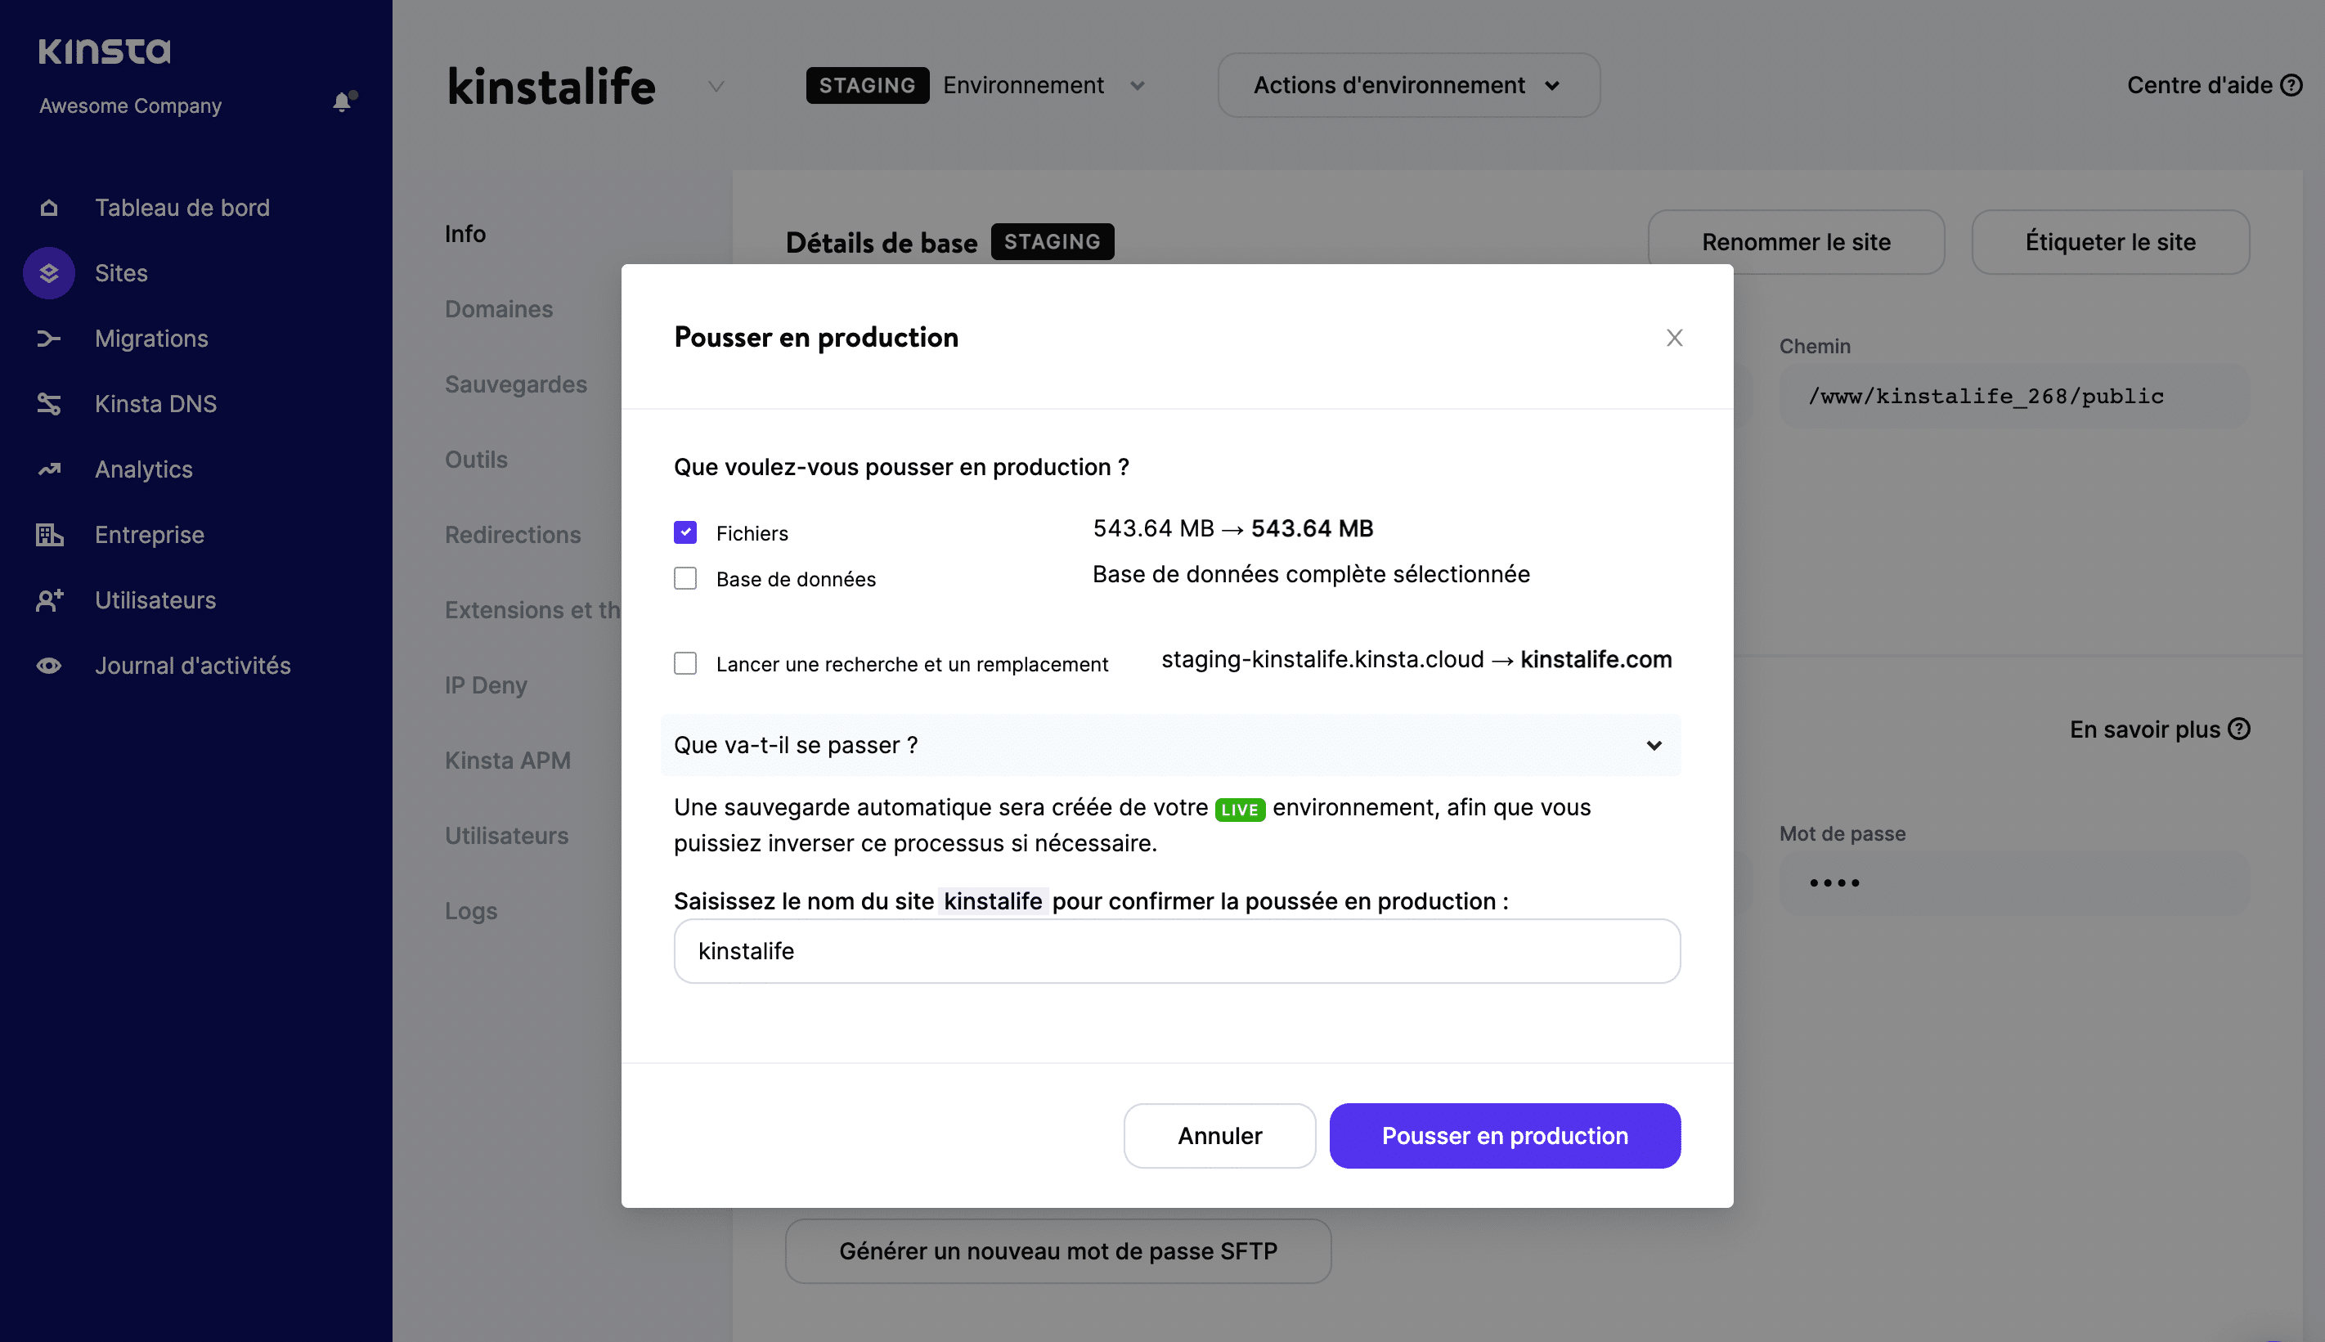Image resolution: width=2325 pixels, height=1342 pixels.
Task: Collapse the Que va-t-il se passer section
Action: [x=1654, y=745]
